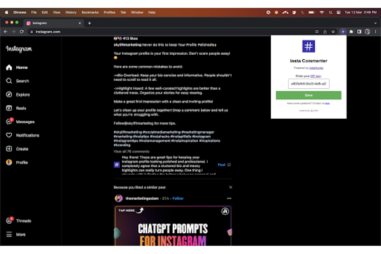
Task: Click the Contact us here link
Action: (x=327, y=103)
